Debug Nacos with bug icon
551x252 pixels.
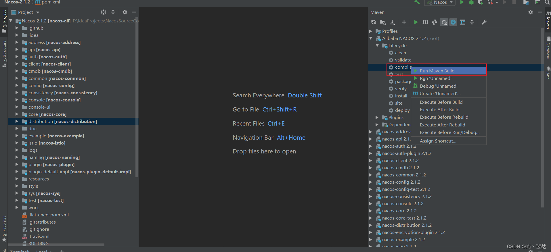click(x=471, y=2)
